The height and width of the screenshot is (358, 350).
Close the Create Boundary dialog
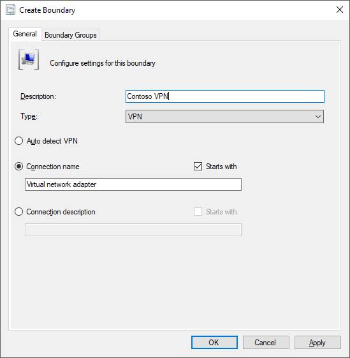point(340,10)
